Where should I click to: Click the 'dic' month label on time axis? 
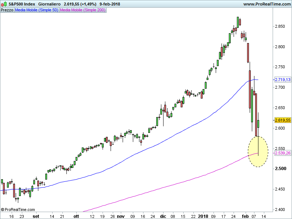163,216
